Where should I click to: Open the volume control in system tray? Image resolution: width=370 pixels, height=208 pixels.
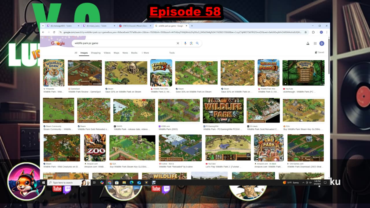point(310,183)
